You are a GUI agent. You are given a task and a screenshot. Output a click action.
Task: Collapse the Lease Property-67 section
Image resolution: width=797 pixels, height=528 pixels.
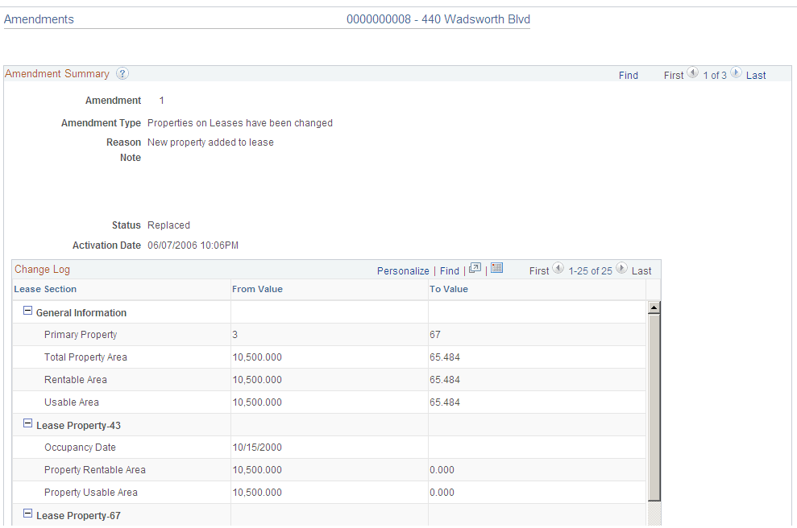pyautogui.click(x=27, y=514)
